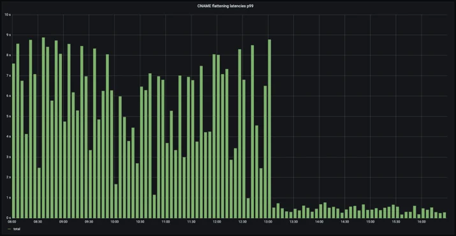Select the tall bar at 13:00

coord(270,129)
